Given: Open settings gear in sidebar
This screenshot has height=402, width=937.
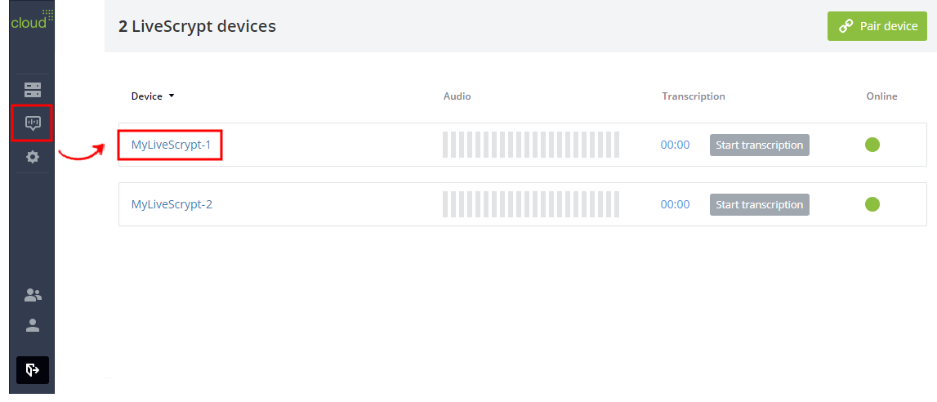Looking at the screenshot, I should click(x=33, y=157).
